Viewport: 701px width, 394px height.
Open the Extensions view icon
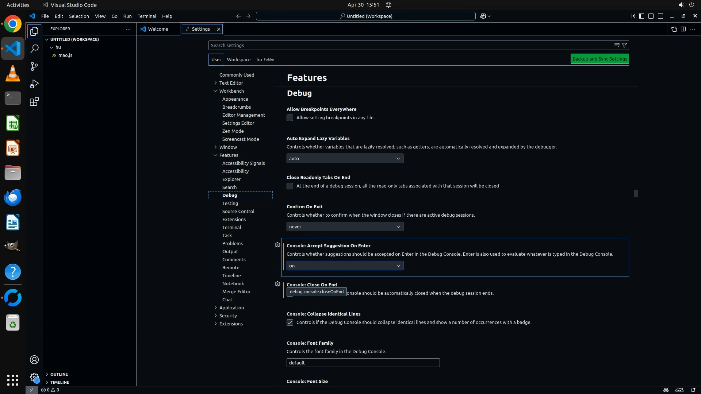[34, 101]
